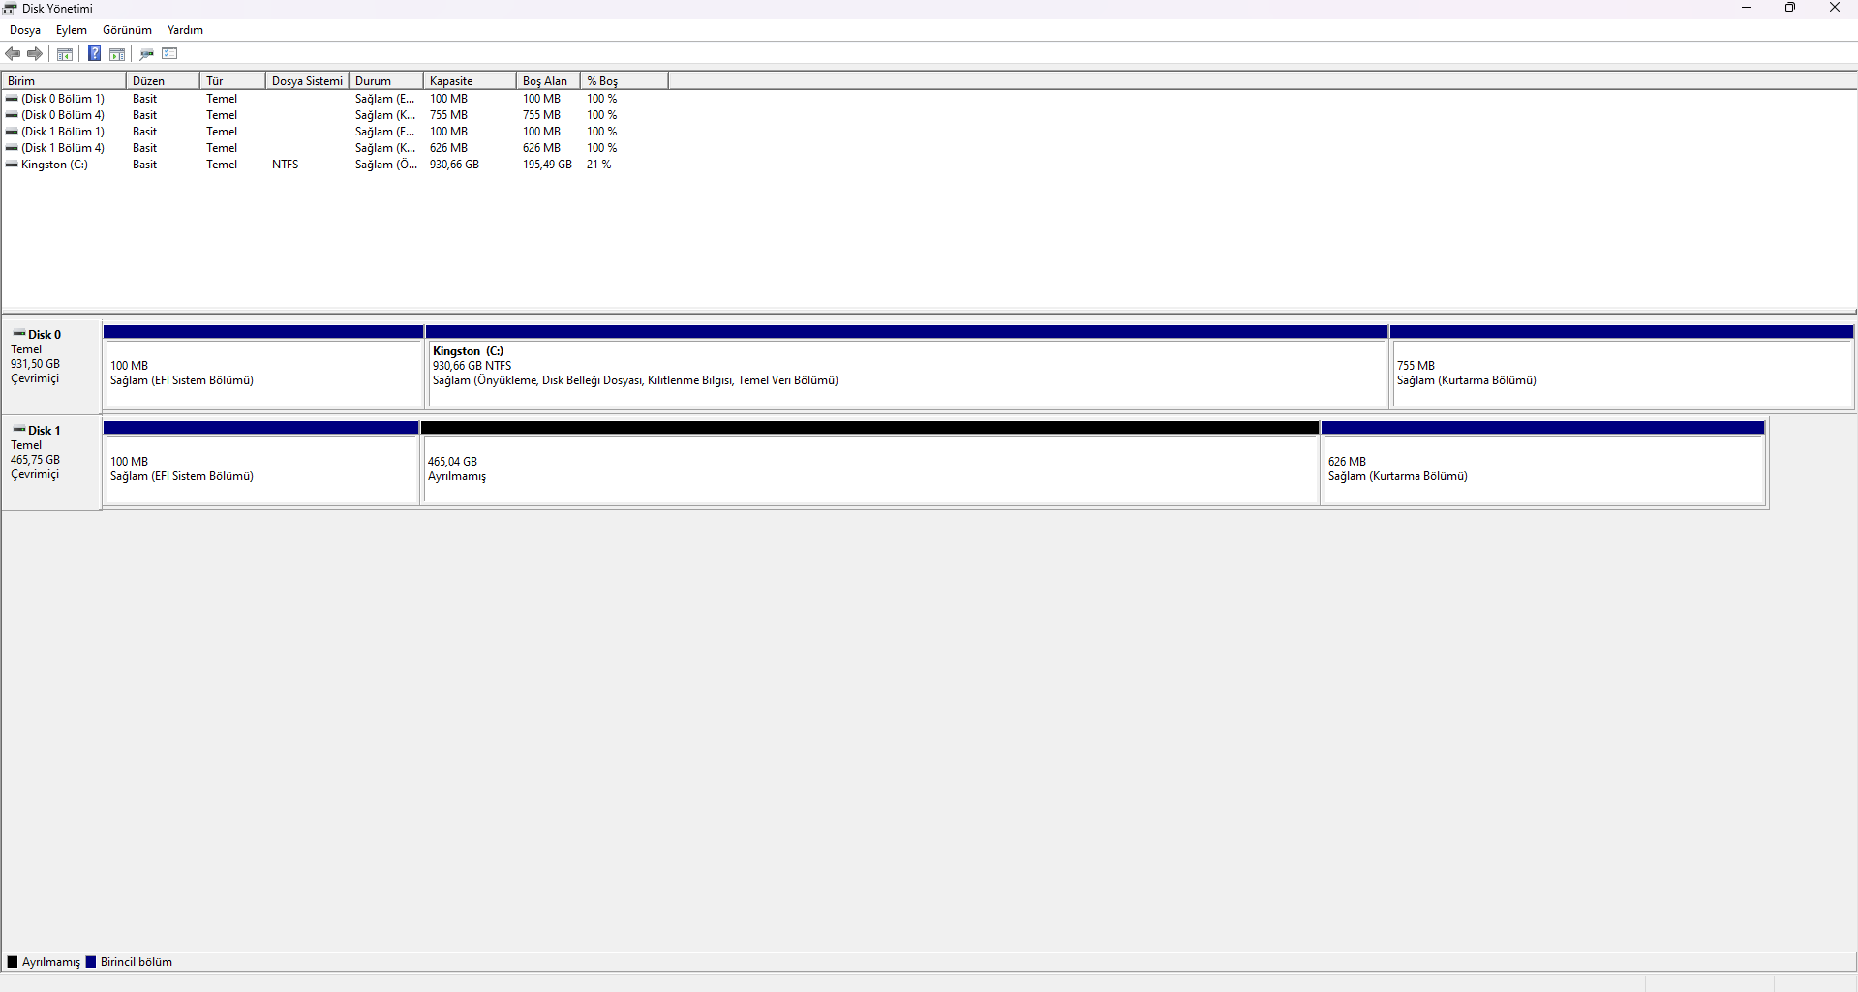Click the drive icon of (Disk 0 Bölüm 1)
Image resolution: width=1858 pixels, height=992 pixels.
tap(12, 99)
